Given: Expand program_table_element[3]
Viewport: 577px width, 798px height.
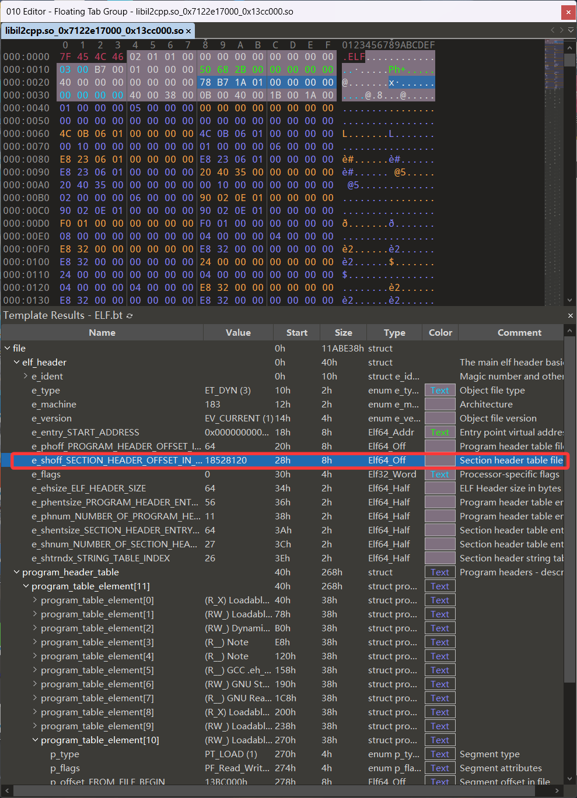Looking at the screenshot, I should coord(35,642).
